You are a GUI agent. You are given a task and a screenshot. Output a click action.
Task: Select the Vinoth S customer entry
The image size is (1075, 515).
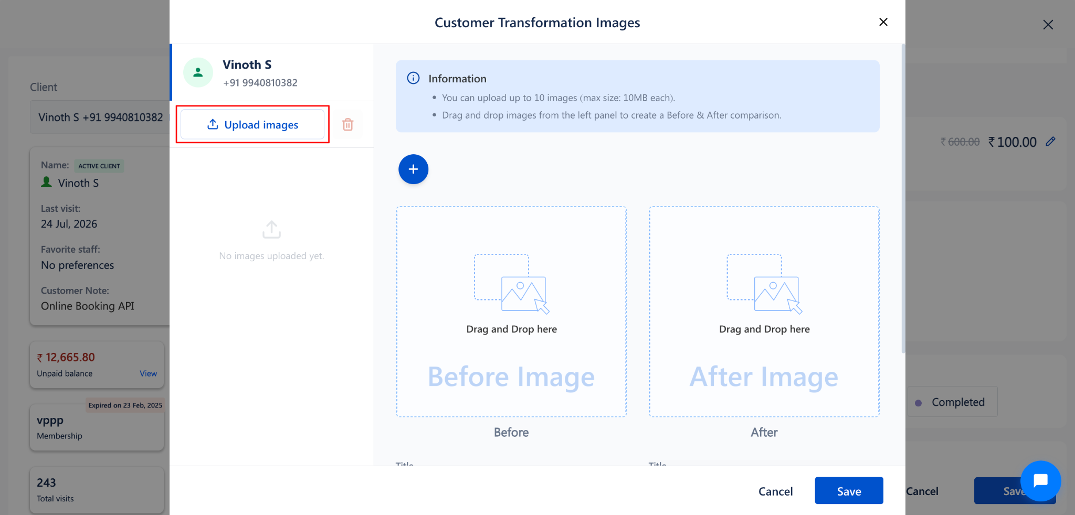(272, 72)
